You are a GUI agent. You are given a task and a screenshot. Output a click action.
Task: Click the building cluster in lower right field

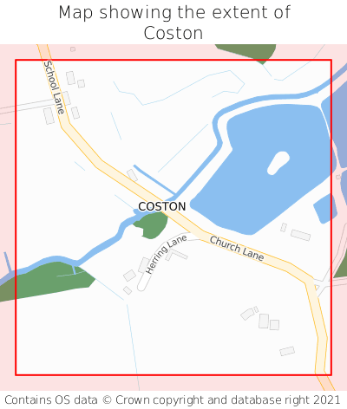[264, 321]
